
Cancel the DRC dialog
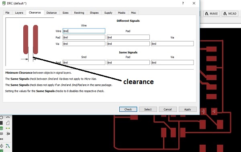167,109
